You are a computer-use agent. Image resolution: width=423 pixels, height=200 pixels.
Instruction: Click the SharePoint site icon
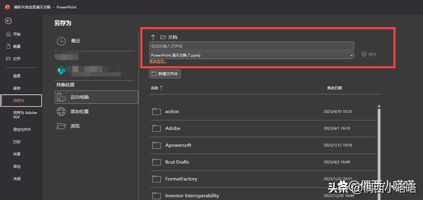(61, 70)
